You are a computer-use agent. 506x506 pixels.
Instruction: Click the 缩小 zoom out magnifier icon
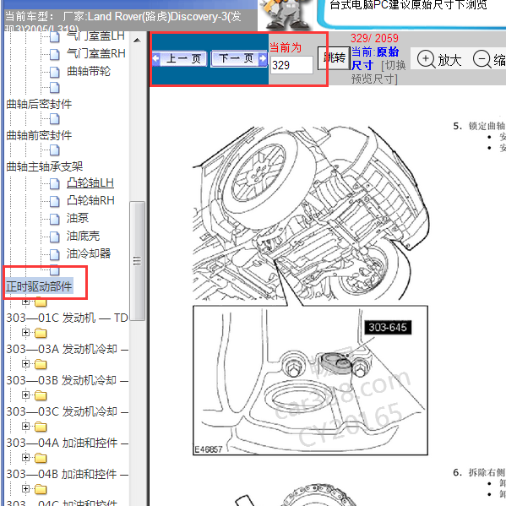click(482, 59)
